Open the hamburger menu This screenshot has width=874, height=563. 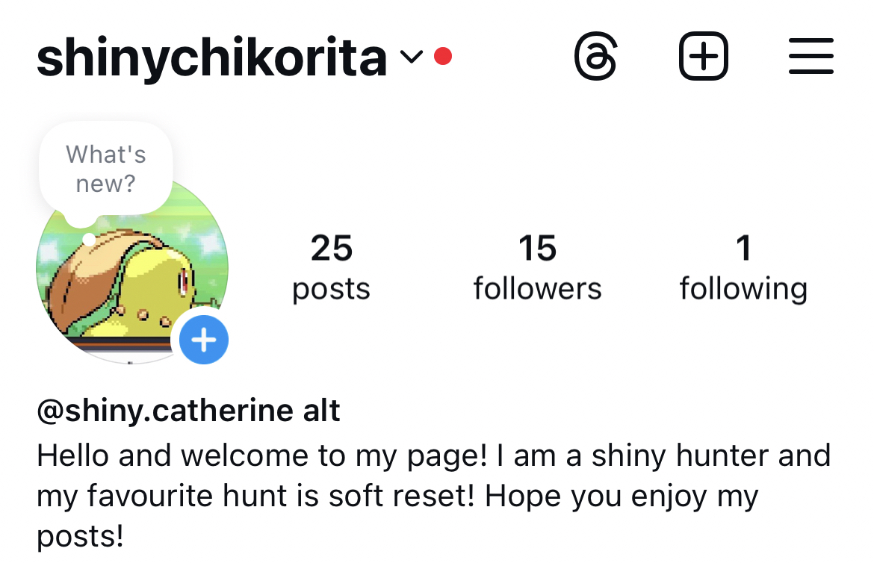811,56
